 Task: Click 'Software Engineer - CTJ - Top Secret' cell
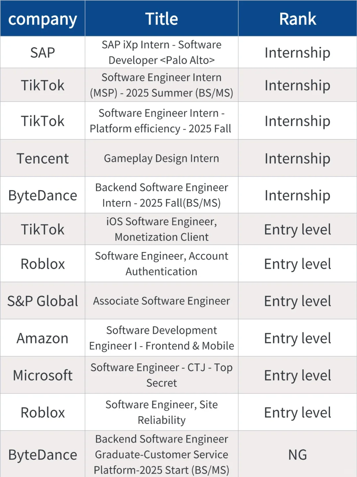(162, 375)
